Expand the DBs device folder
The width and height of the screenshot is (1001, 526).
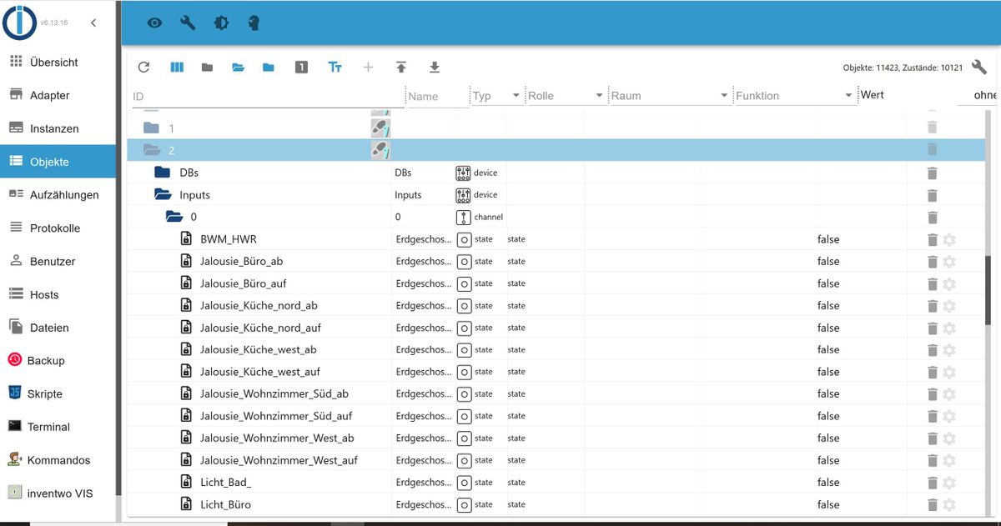point(163,173)
